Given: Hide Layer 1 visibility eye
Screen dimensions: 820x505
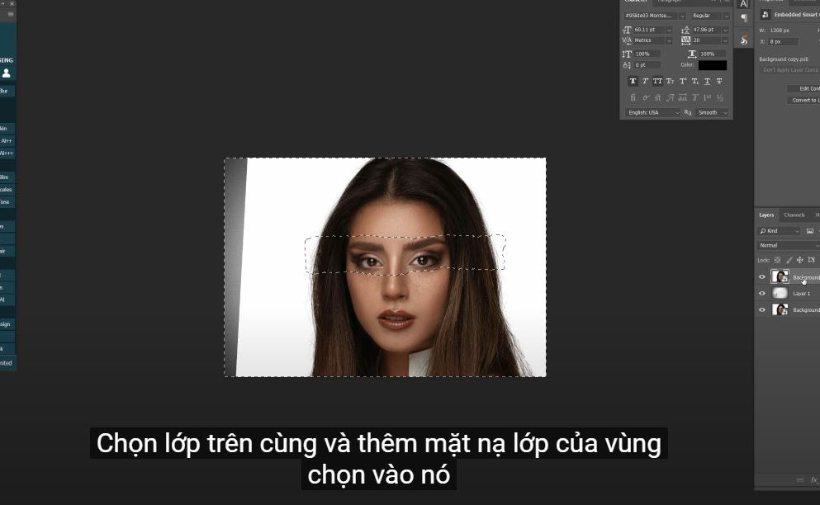Looking at the screenshot, I should click(762, 293).
